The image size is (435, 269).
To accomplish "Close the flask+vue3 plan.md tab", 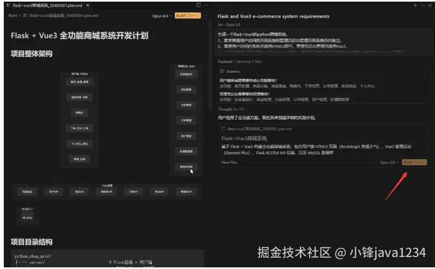I will pos(87,5).
